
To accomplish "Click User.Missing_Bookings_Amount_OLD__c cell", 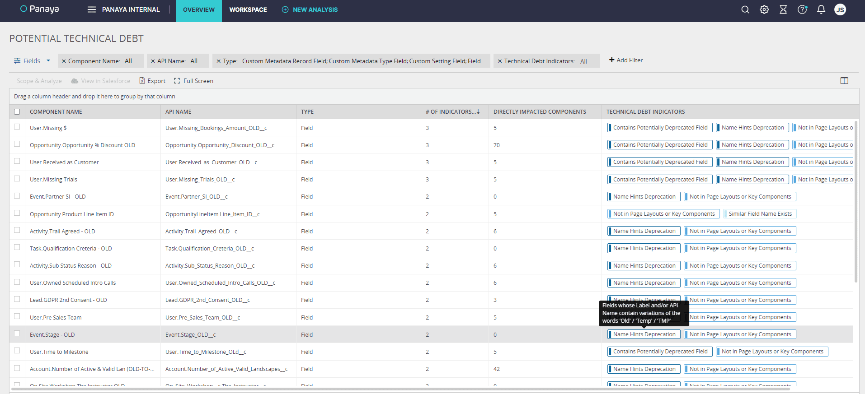I will [216, 128].
